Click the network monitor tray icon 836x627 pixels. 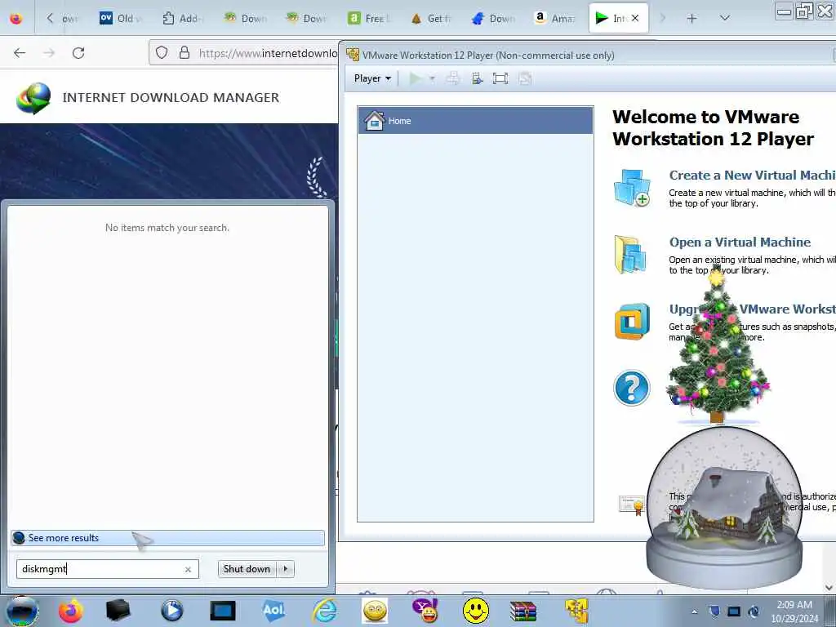pos(734,611)
